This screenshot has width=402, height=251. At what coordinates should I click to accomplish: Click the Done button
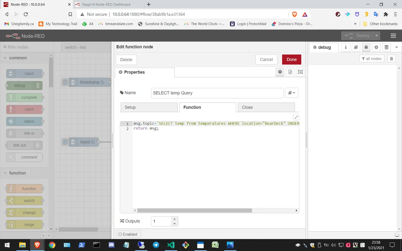pyautogui.click(x=291, y=60)
